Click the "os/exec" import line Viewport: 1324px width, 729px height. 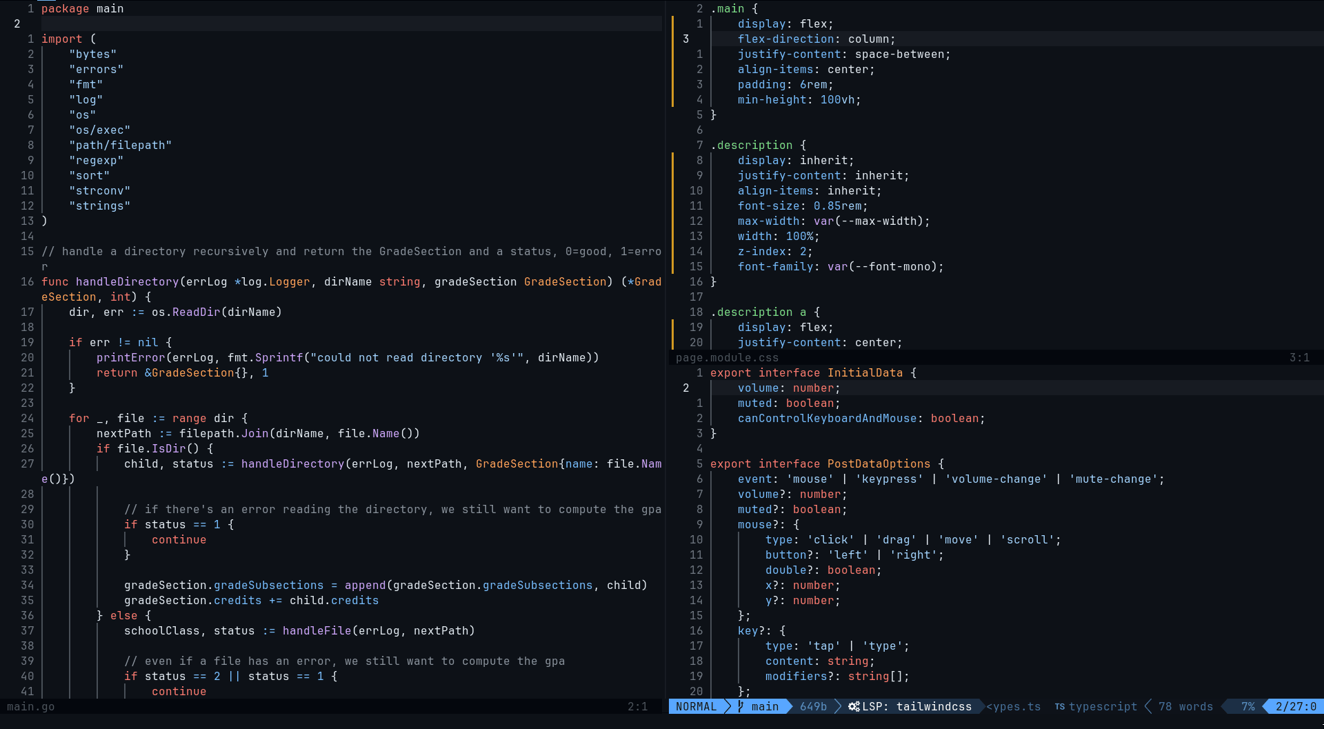click(99, 130)
